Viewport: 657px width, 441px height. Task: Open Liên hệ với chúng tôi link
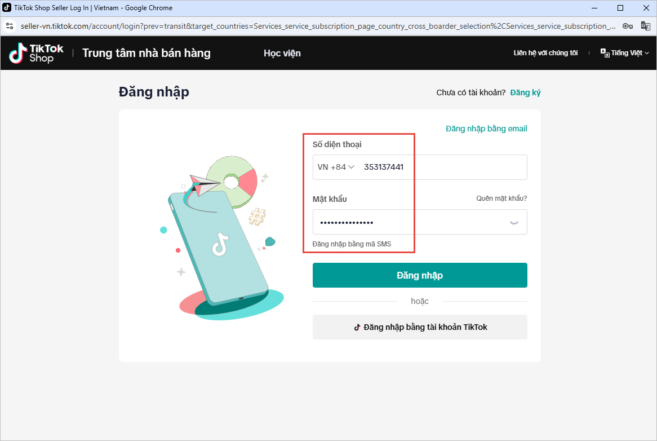click(545, 53)
